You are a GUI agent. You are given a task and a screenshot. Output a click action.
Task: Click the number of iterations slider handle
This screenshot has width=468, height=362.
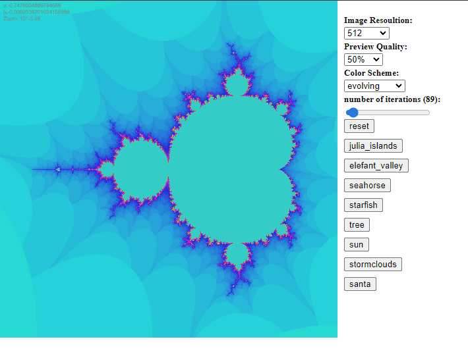tap(353, 113)
